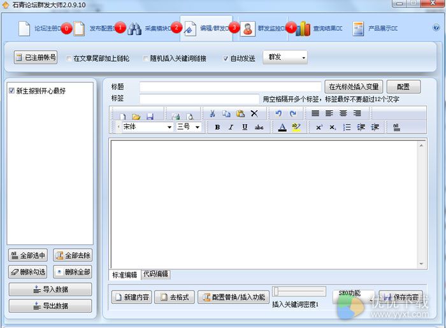
Task: Insert numbered list icon
Action: (347, 127)
